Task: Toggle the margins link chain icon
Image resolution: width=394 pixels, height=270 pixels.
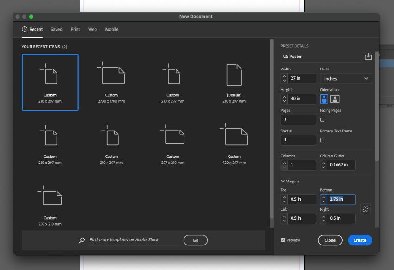Action: click(365, 209)
